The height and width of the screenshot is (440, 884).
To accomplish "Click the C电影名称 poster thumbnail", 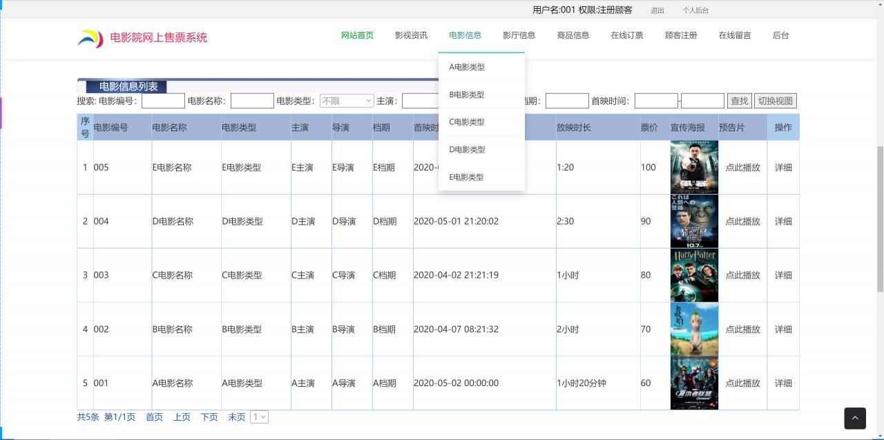I will click(693, 275).
